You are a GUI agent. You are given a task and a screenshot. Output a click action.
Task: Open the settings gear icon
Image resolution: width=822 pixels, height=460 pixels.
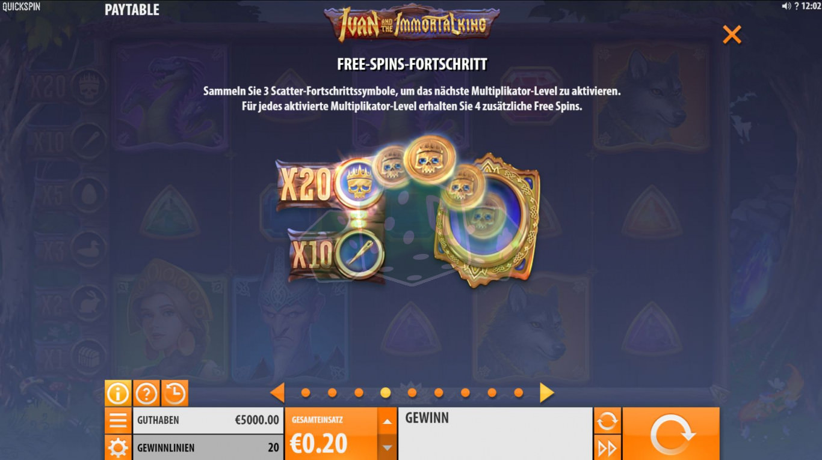click(x=118, y=447)
